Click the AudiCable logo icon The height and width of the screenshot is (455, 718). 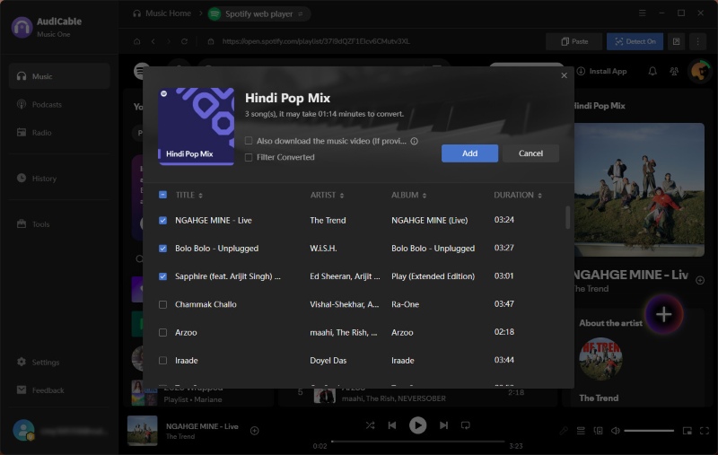pyautogui.click(x=22, y=27)
